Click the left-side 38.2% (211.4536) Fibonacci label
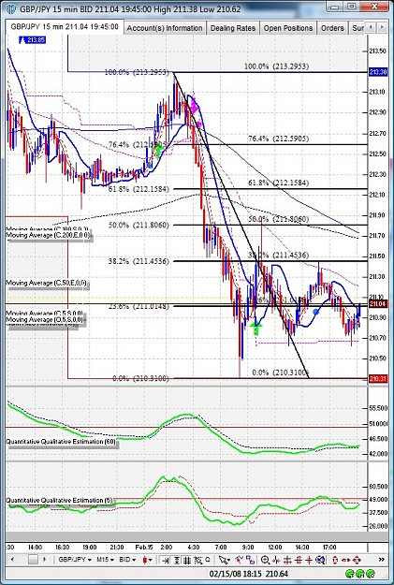This screenshot has width=394, height=585. click(x=139, y=261)
